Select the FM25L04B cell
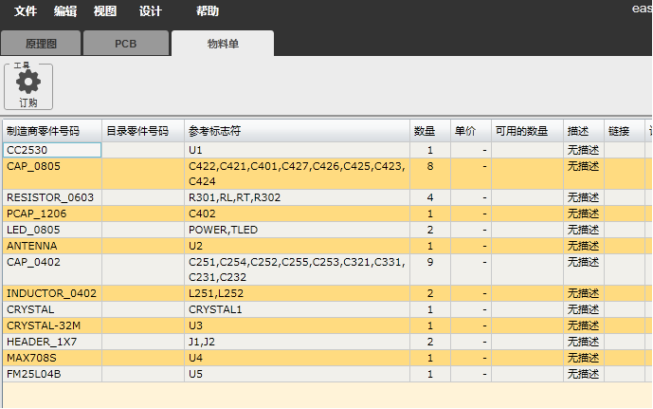653x409 pixels. pyautogui.click(x=52, y=374)
